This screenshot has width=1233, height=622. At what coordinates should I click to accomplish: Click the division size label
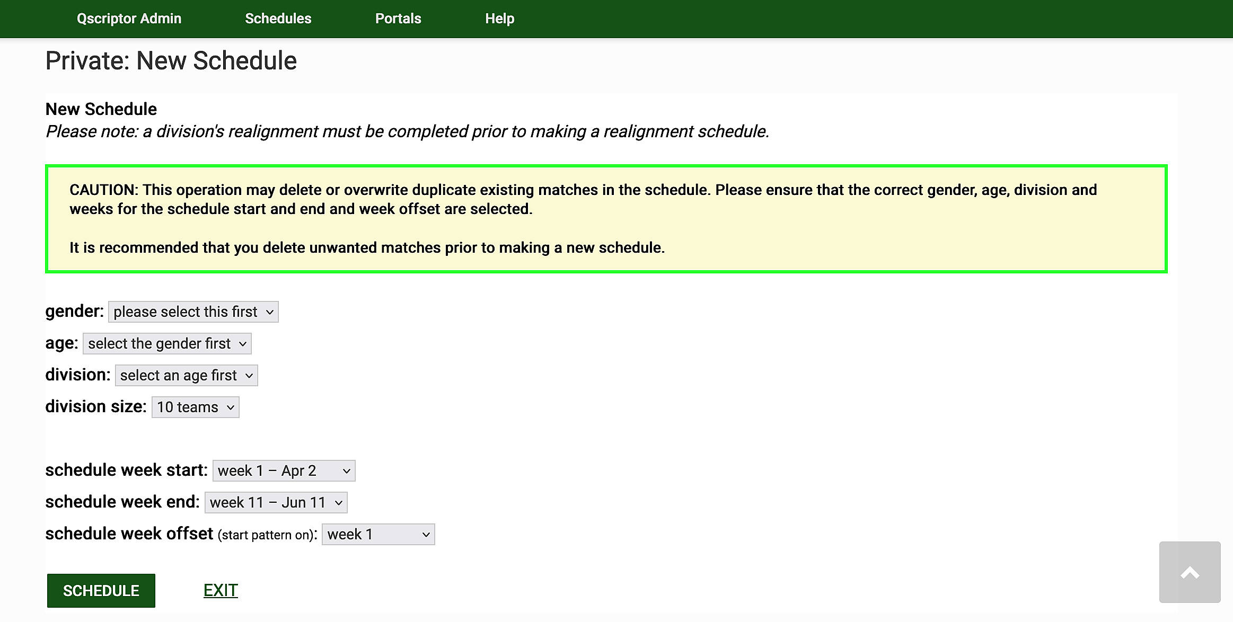(x=96, y=406)
